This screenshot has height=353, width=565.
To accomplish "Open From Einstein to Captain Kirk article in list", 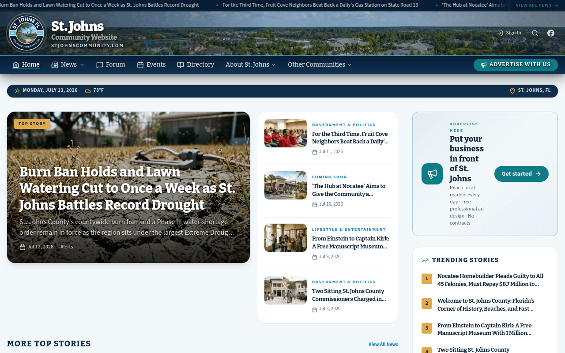I will [350, 243].
